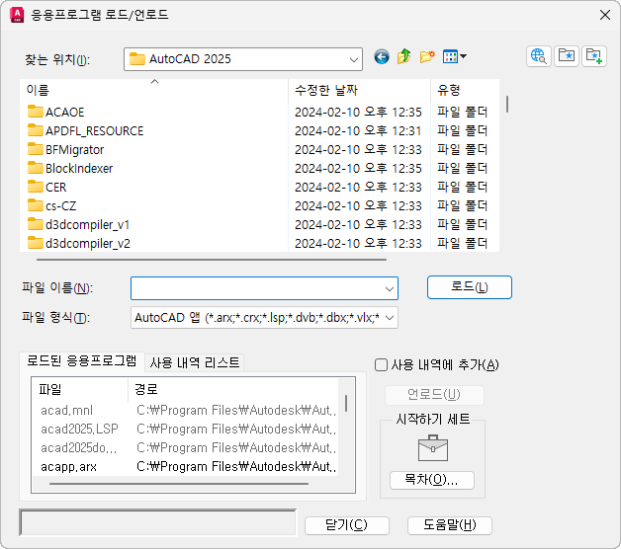Open 도움말(H) help
Viewport: 621px width, 549px height.
pyautogui.click(x=450, y=525)
